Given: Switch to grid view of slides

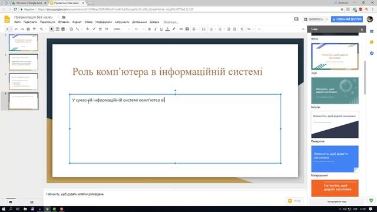Looking at the screenshot, I should [32, 202].
